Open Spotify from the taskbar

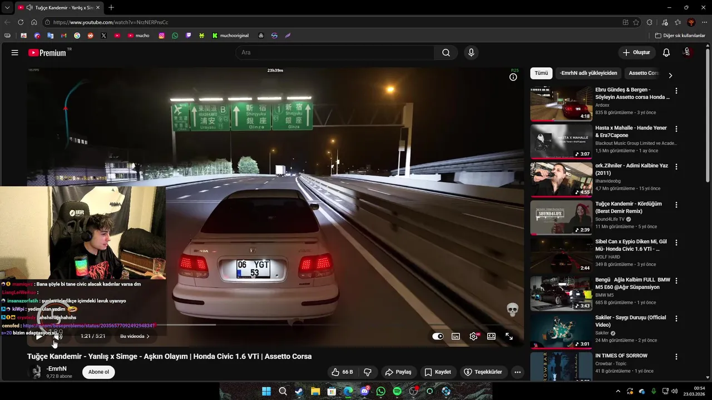click(397, 392)
